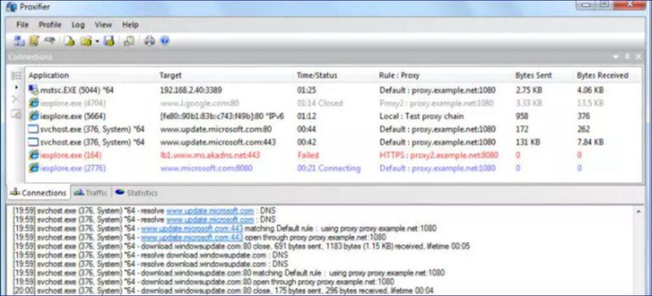Switch to the Statistics tab
652x296 pixels.
pyautogui.click(x=136, y=192)
